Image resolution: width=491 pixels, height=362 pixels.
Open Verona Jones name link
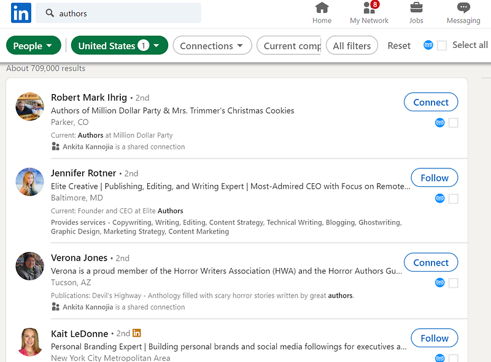tap(79, 258)
